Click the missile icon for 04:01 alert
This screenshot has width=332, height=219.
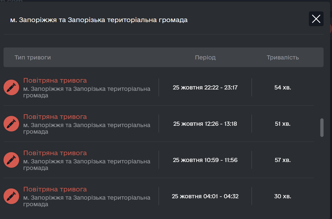click(x=11, y=196)
